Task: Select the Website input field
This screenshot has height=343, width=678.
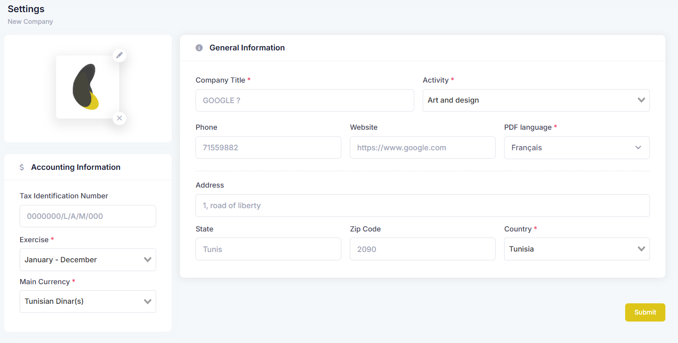Action: 423,147
